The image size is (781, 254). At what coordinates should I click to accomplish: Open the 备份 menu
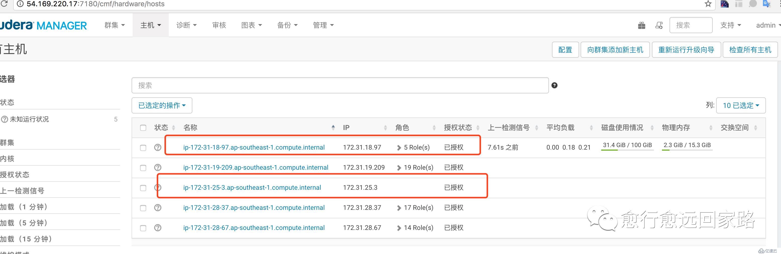pyautogui.click(x=288, y=25)
